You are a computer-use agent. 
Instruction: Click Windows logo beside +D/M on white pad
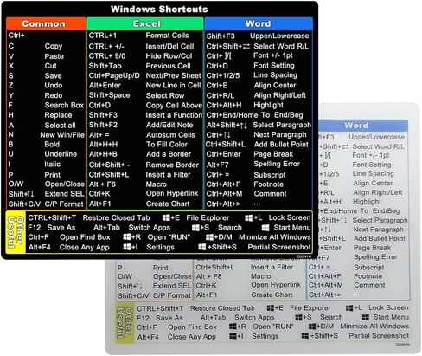point(312,327)
